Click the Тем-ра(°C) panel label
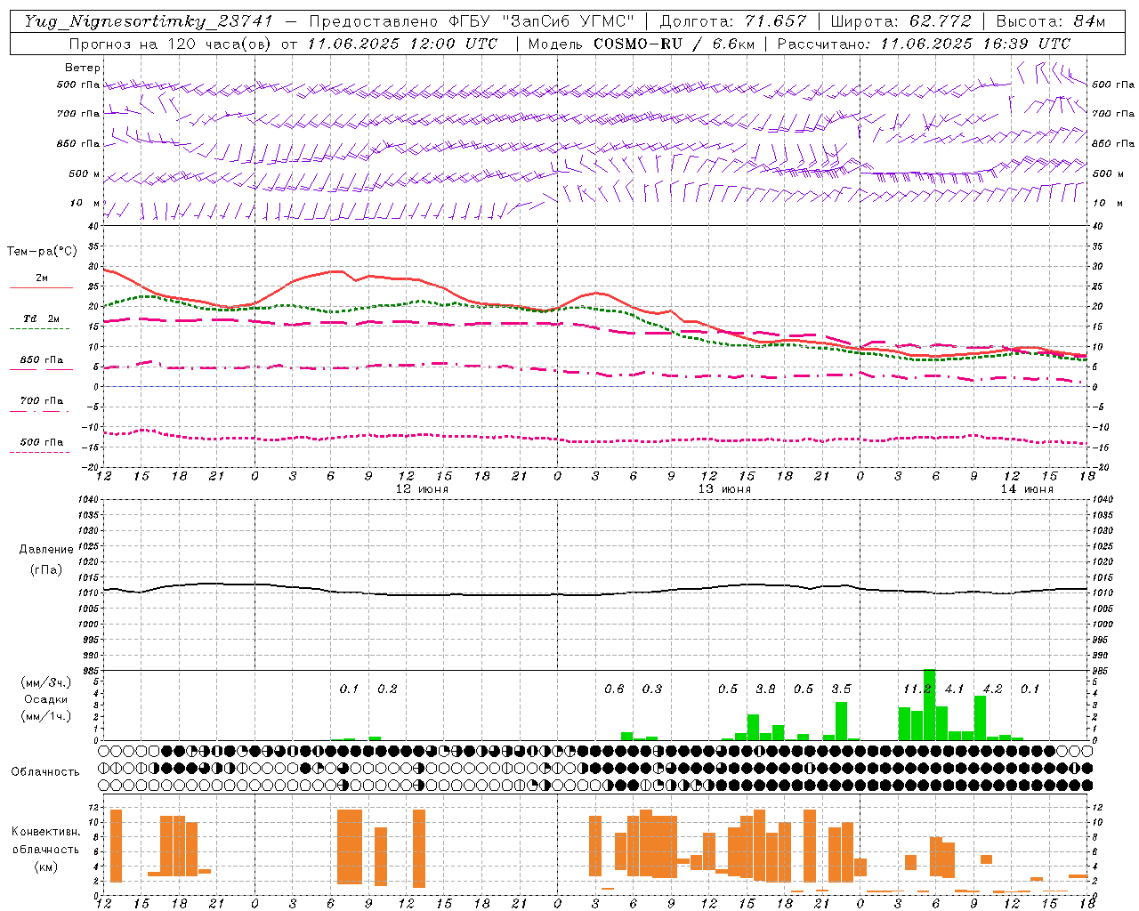This screenshot has height=911, width=1139. 42,252
